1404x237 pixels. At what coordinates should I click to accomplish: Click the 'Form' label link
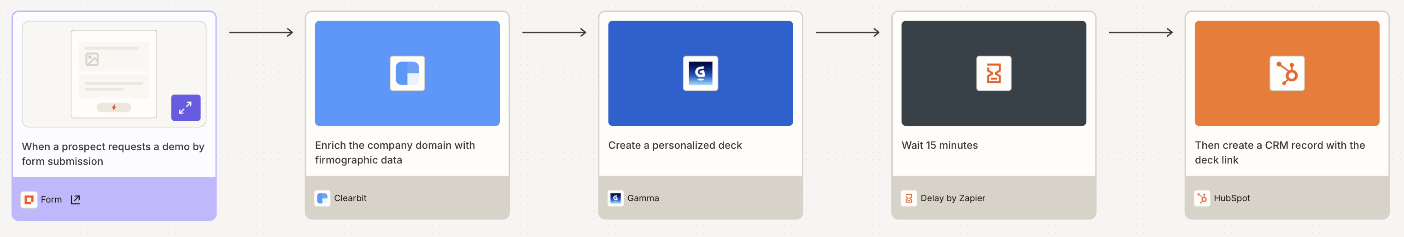click(x=51, y=199)
